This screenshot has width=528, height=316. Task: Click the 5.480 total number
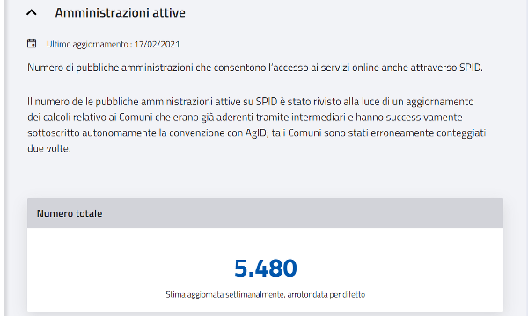tap(266, 269)
